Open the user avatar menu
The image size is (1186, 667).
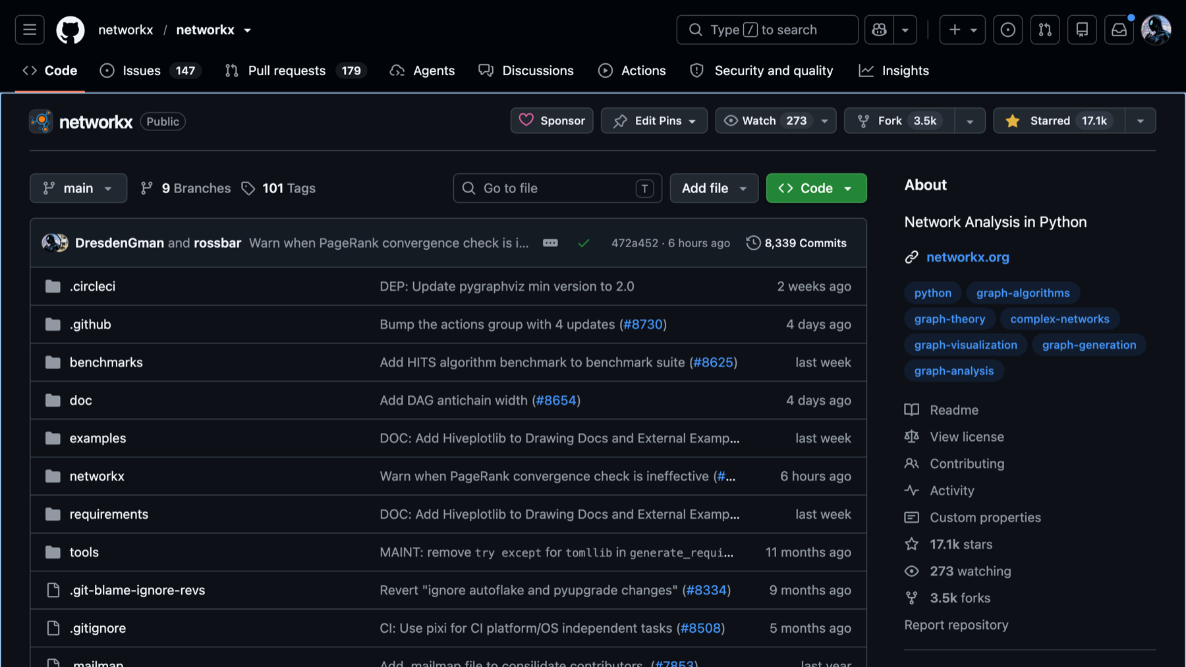point(1156,30)
